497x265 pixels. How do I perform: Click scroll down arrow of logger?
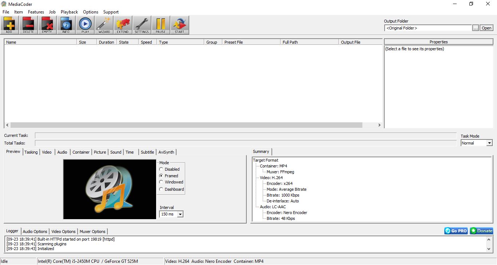click(x=489, y=249)
